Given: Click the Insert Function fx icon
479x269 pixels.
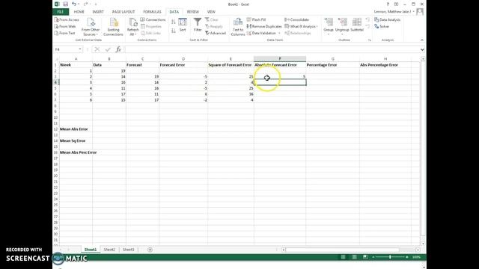Looking at the screenshot, I should (118, 49).
